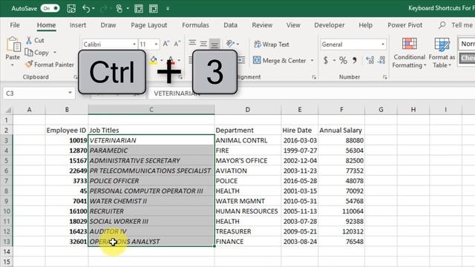Screen dimensions: 475x267
Task: Select column D header
Action: [247, 110]
